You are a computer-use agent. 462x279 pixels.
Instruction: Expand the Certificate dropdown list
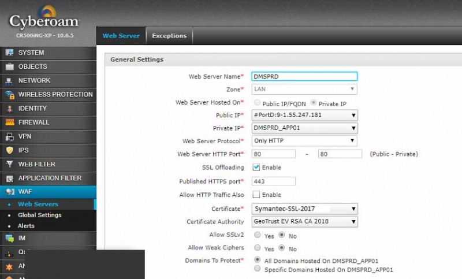tap(304, 209)
